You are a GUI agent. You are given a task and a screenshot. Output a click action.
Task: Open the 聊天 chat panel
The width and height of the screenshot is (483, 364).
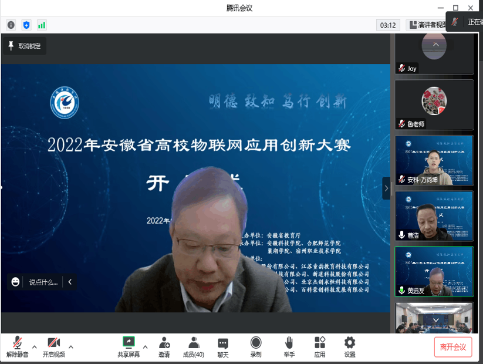pyautogui.click(x=223, y=346)
